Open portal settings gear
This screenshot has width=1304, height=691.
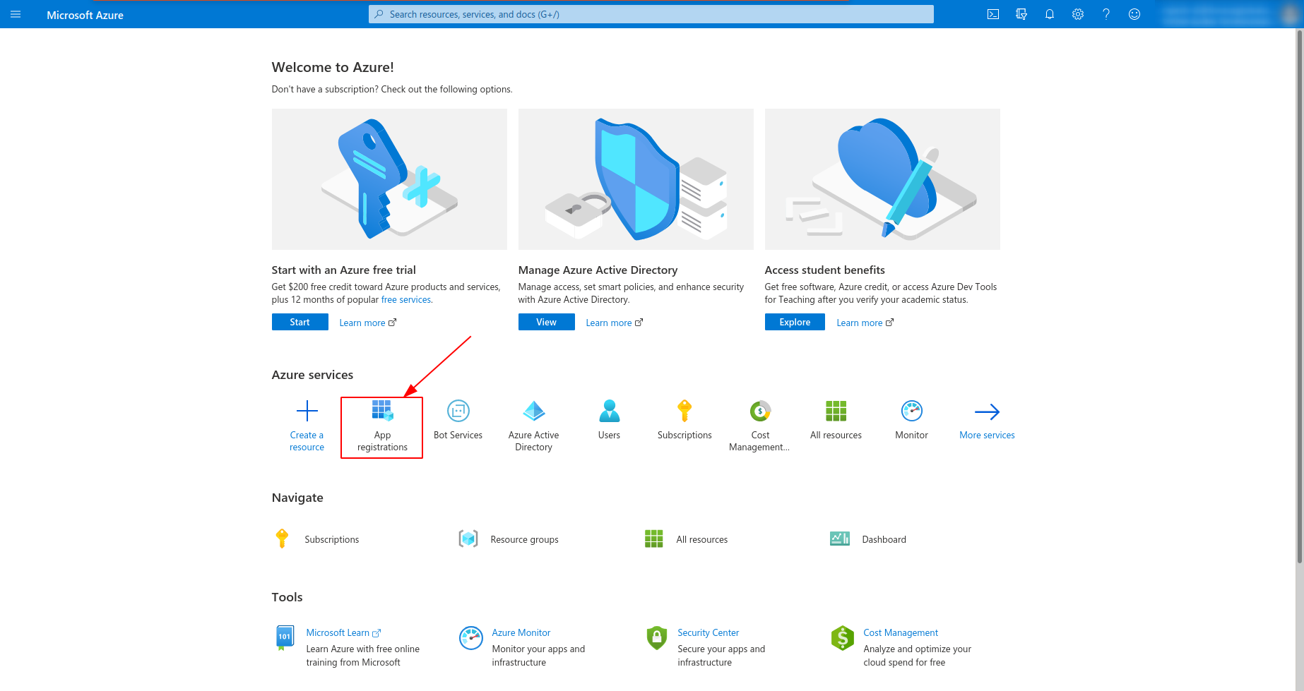[1078, 14]
